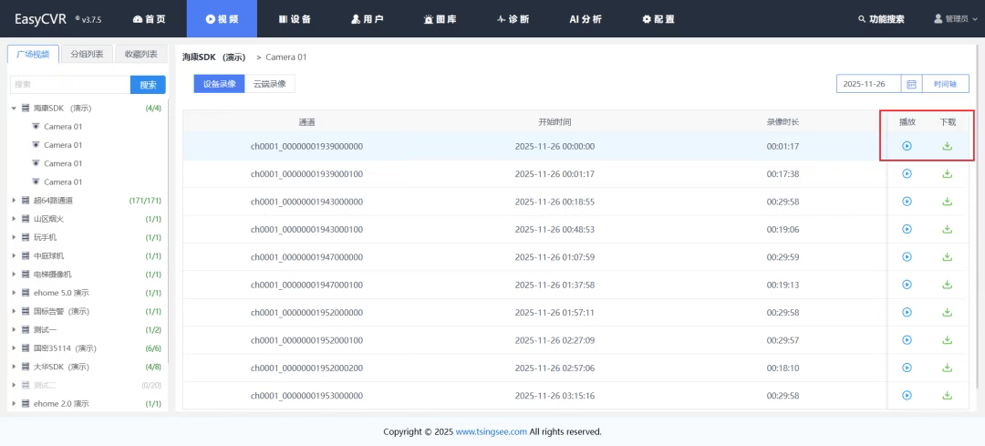Download the recording starting at 01:57:11

pyautogui.click(x=947, y=312)
